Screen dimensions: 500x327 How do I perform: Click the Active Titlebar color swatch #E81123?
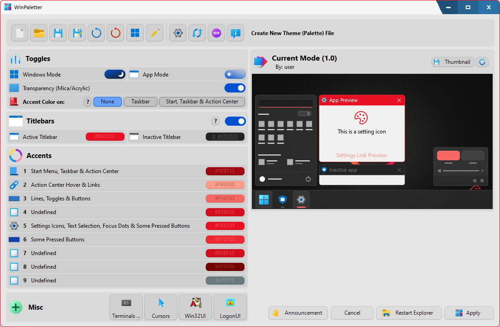click(x=105, y=137)
